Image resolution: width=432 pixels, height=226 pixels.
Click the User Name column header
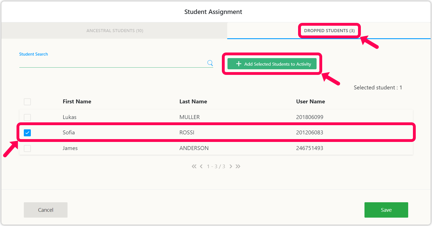310,102
